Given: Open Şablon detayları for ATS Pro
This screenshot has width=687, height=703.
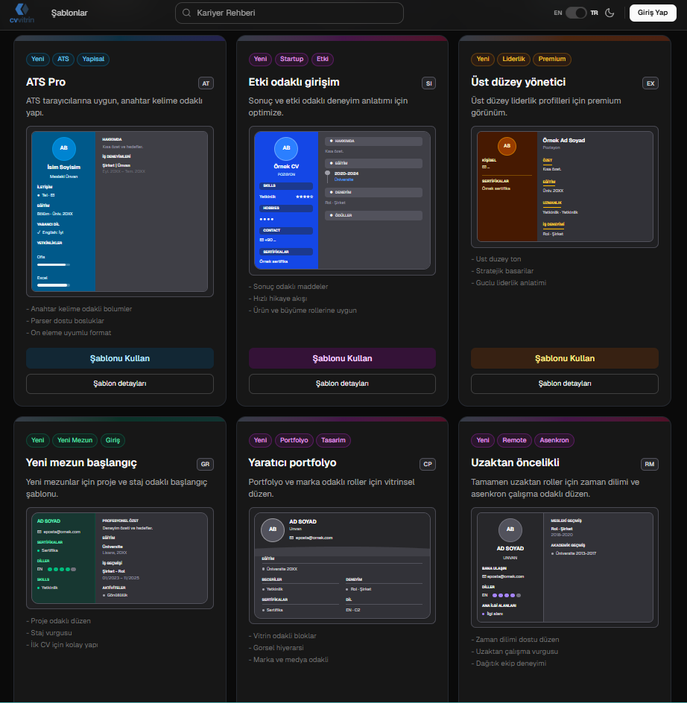Looking at the screenshot, I should coord(120,384).
